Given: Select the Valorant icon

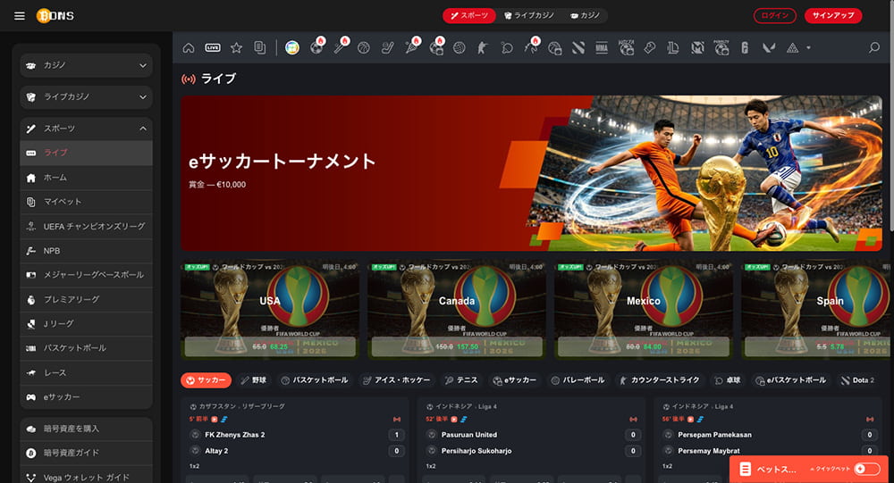Looking at the screenshot, I should pyautogui.click(x=769, y=48).
